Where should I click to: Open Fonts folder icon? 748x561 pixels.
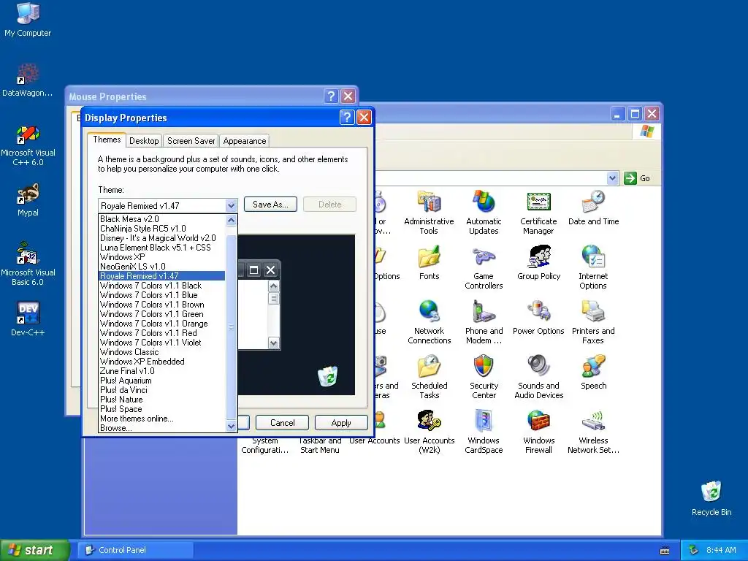click(429, 263)
